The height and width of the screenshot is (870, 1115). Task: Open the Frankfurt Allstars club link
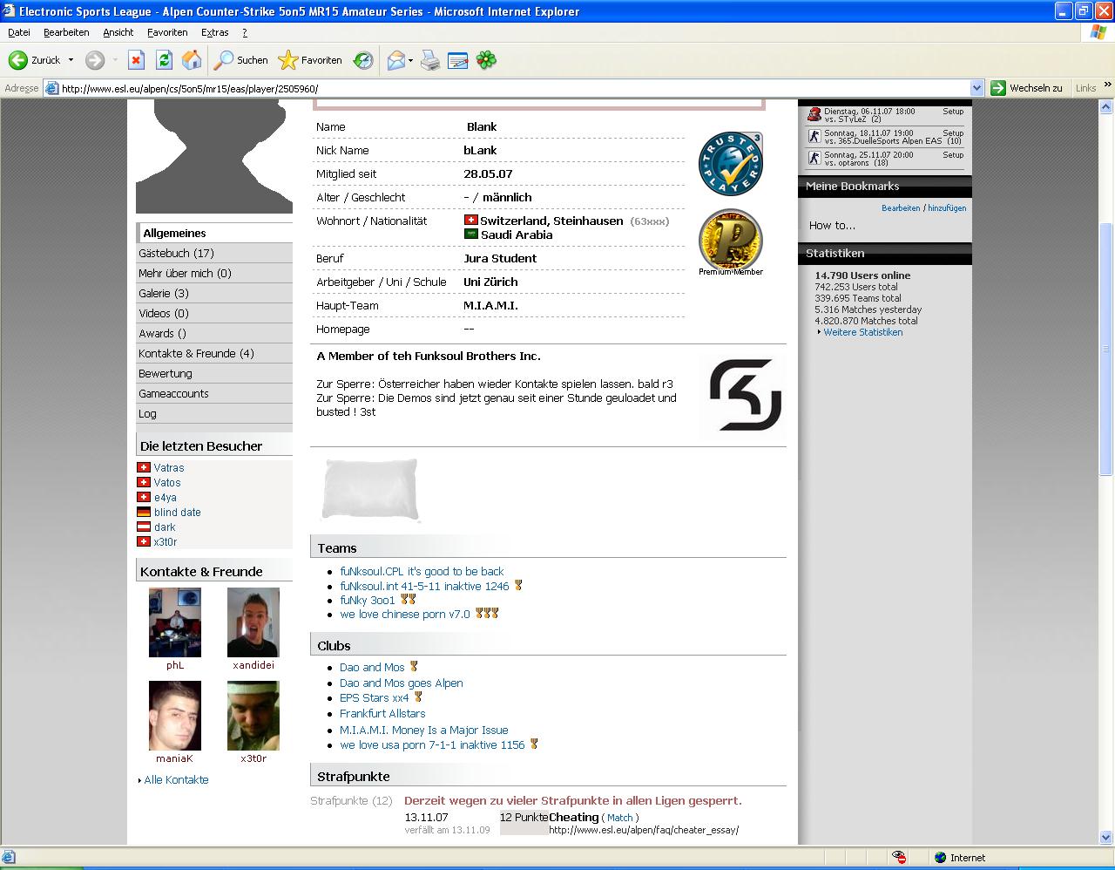coord(382,714)
